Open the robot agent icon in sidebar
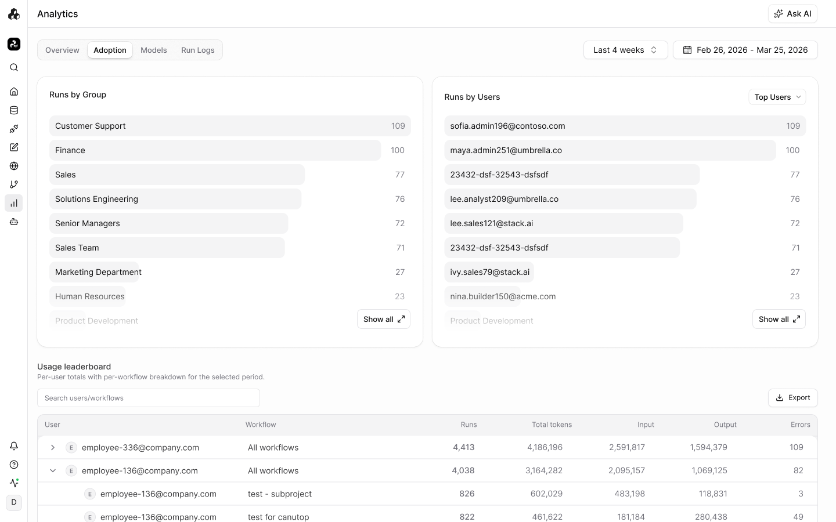Screen dimensions: 836x522 [x=14, y=222]
